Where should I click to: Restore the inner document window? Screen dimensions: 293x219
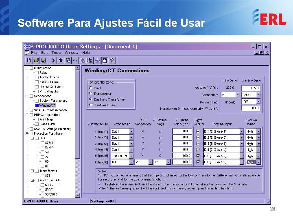(x=261, y=53)
